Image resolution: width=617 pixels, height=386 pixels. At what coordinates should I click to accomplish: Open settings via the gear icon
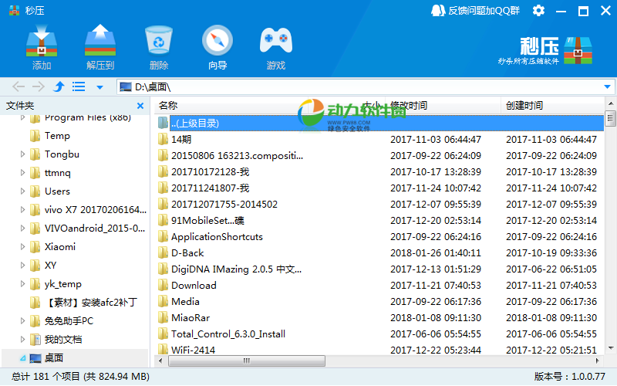(538, 11)
